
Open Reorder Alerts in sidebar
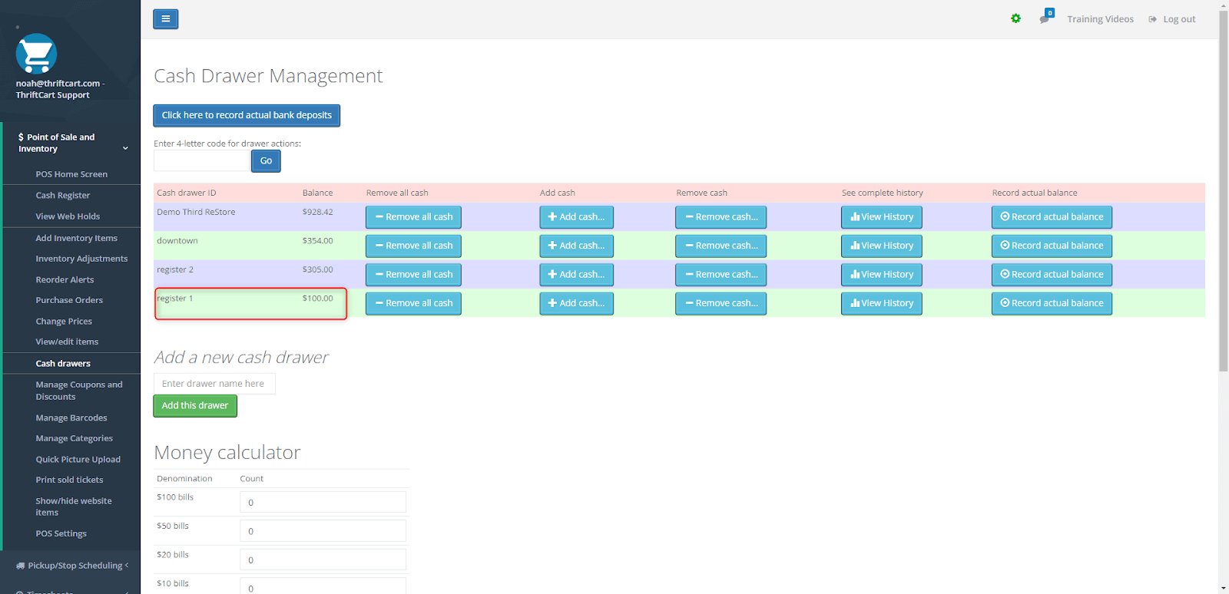pos(65,280)
